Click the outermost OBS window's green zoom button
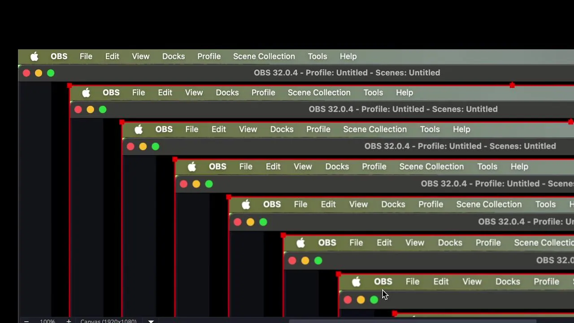The image size is (574, 323). (51, 73)
